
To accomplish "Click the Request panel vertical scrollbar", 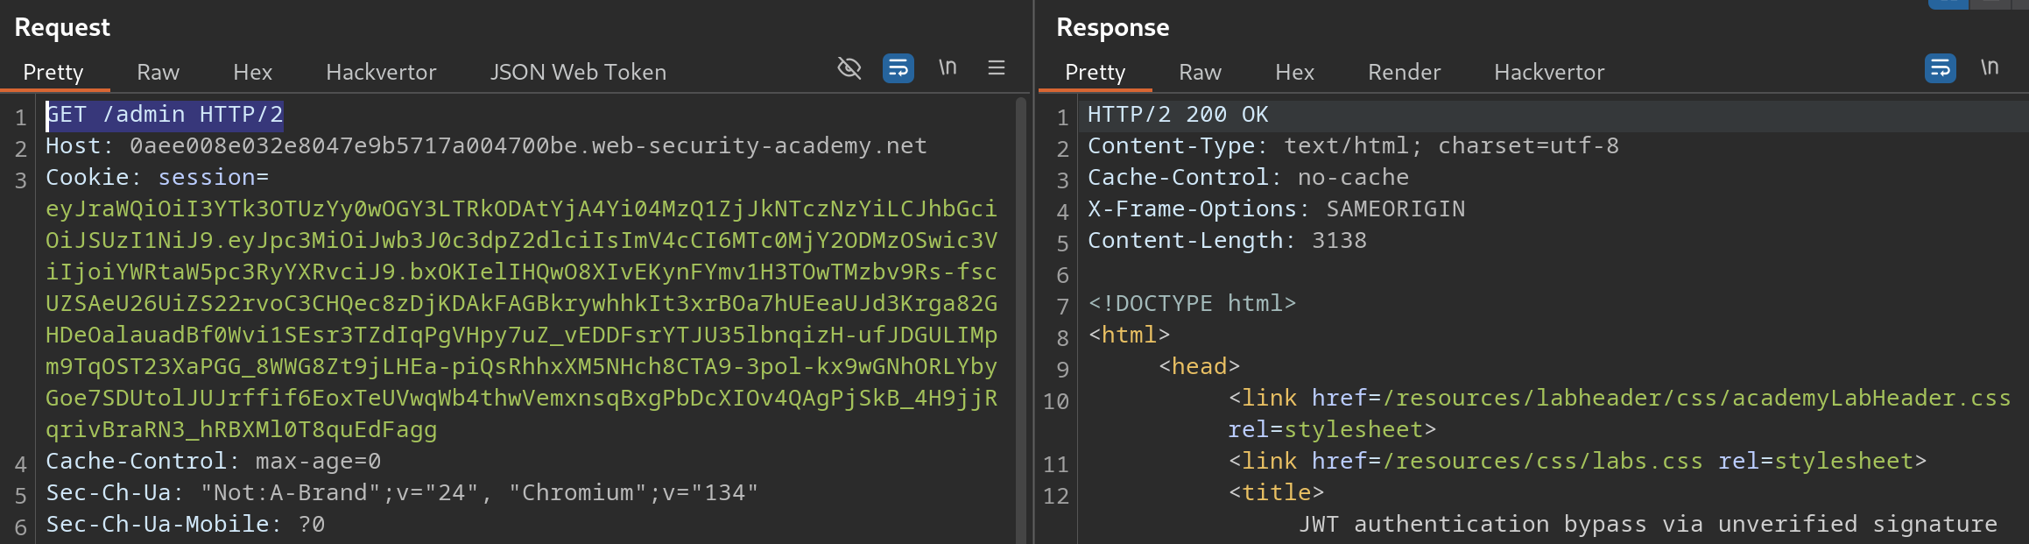I will [x=1020, y=315].
